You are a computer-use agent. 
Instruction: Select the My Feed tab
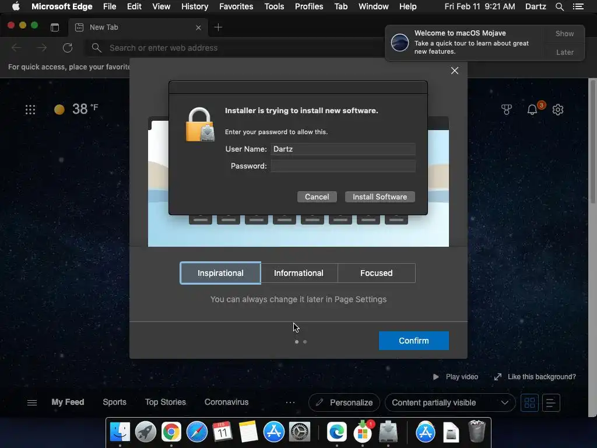(68, 402)
